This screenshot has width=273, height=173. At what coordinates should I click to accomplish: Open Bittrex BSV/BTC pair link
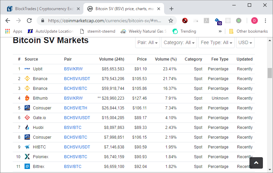73,166
